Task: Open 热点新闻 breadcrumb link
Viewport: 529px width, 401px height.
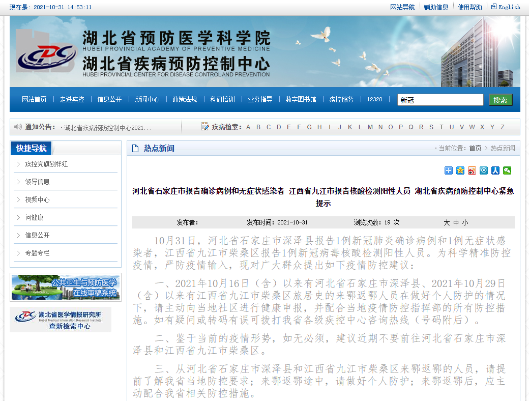Action: 503,148
